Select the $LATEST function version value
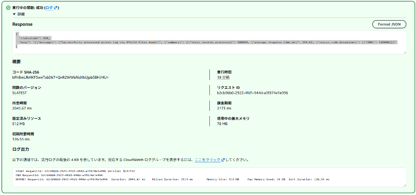This screenshot has height=195, width=416. point(20,93)
